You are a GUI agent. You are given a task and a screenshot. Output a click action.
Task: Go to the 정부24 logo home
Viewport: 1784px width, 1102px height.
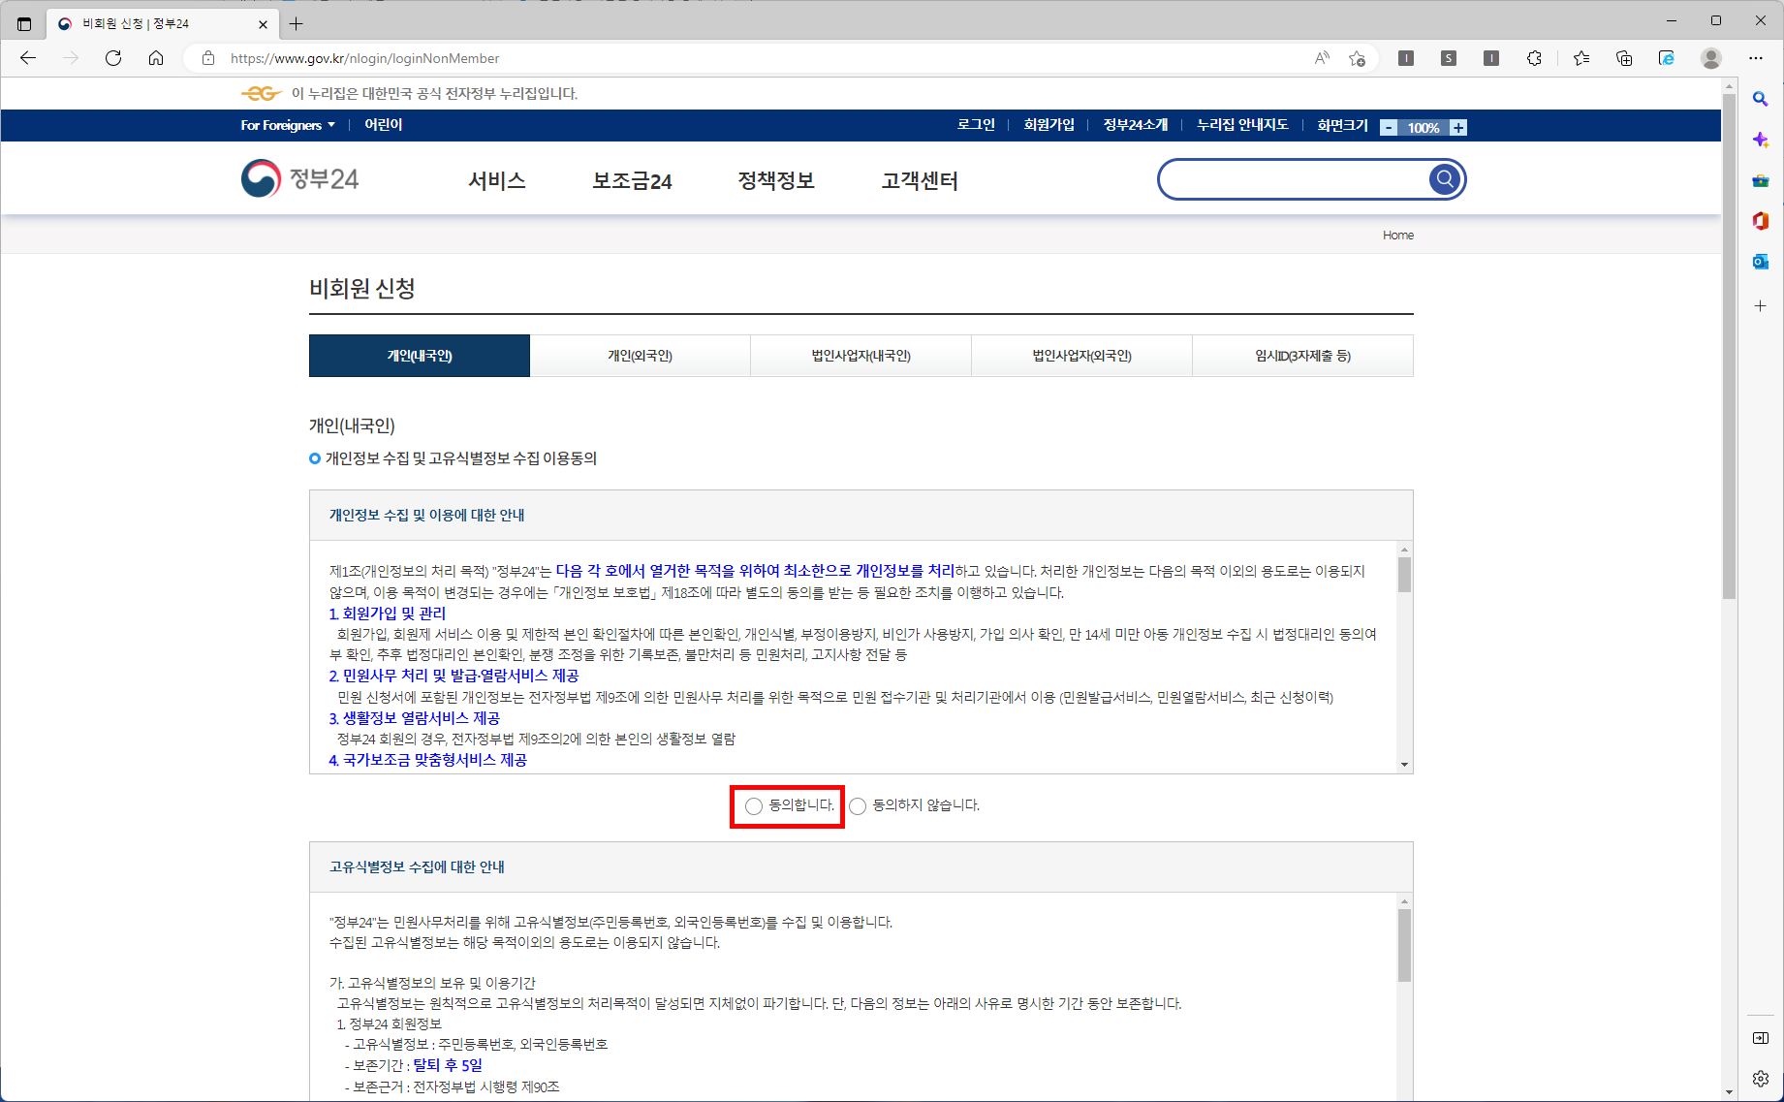[x=300, y=179]
